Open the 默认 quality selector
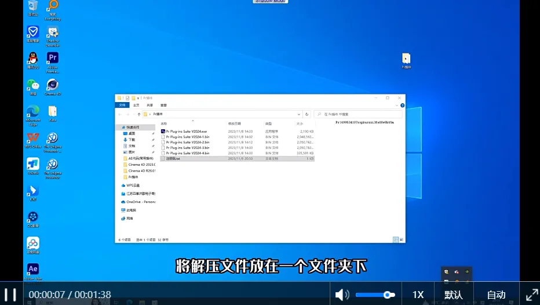Viewport: 540px width, 305px height. point(454,295)
